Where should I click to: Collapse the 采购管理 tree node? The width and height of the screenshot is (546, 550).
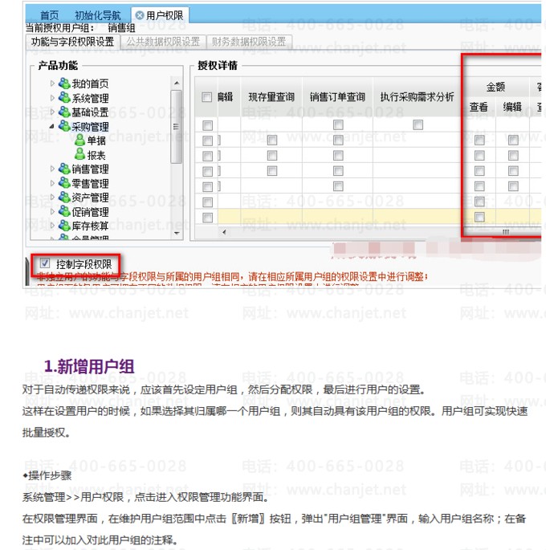pyautogui.click(x=52, y=126)
